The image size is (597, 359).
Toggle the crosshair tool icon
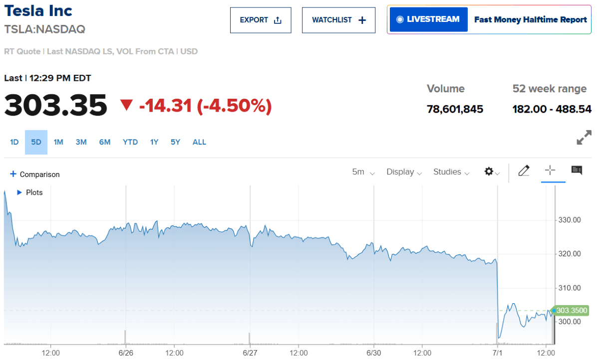(x=550, y=171)
